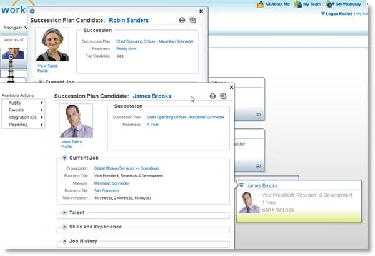Close the James Brooks candidate panel
Image resolution: width=375 pixels, height=256 pixels.
click(x=231, y=87)
